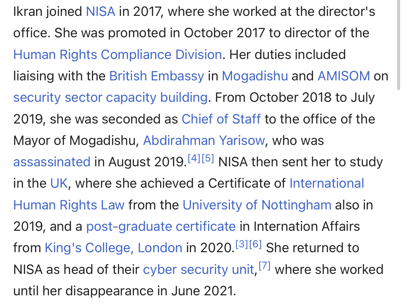Screen dimensions: 403x306
Task: Follow the British Embassy link
Action: point(157,76)
